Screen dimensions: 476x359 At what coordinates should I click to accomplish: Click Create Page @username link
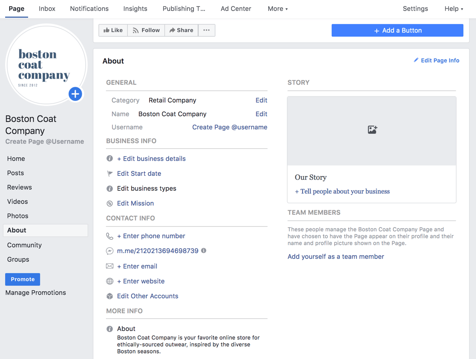pyautogui.click(x=229, y=127)
